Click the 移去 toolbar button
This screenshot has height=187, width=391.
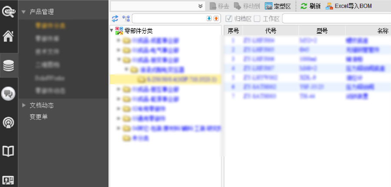tap(219, 6)
